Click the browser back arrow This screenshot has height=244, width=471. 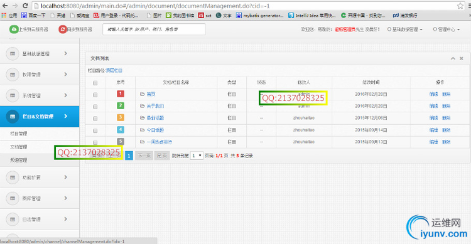click(5, 6)
